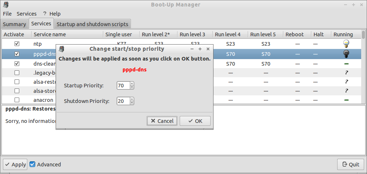The width and height of the screenshot is (367, 174).
Task: Click the Run level 2* column header
Action: [159, 34]
